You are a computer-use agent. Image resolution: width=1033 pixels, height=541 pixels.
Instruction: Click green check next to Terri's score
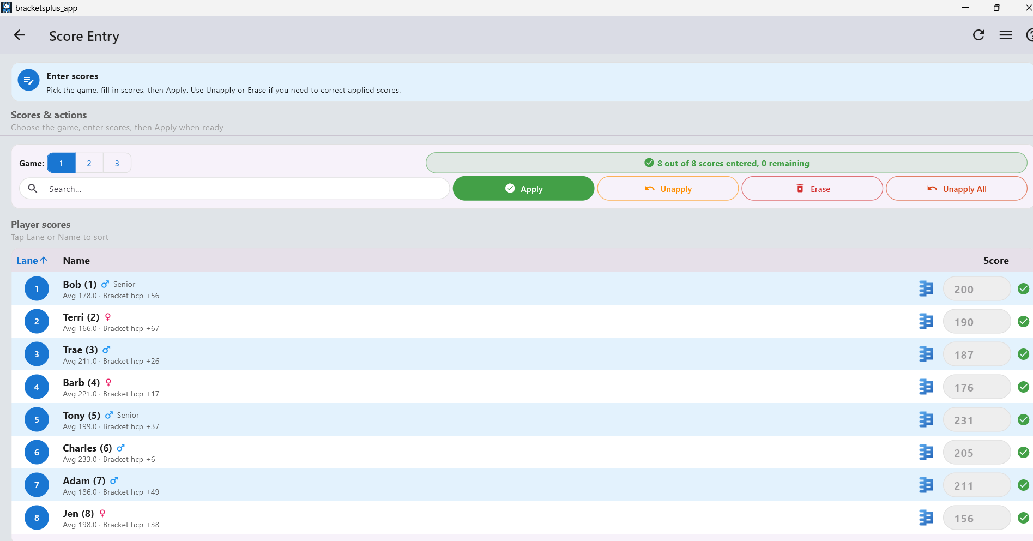coord(1024,322)
